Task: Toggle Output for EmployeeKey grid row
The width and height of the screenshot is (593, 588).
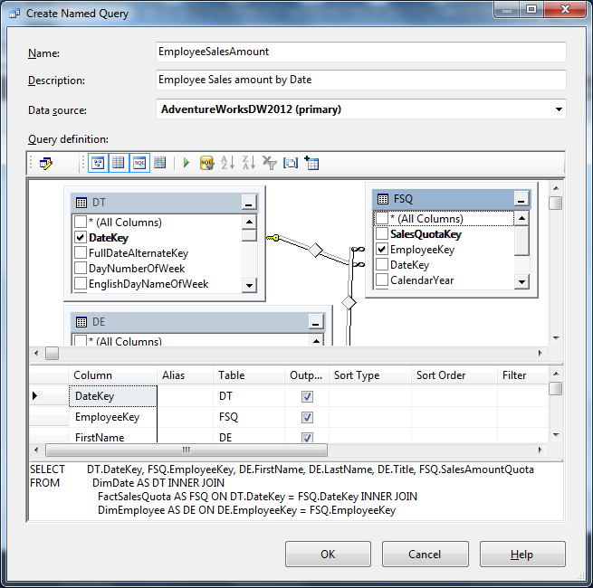Action: [x=307, y=417]
